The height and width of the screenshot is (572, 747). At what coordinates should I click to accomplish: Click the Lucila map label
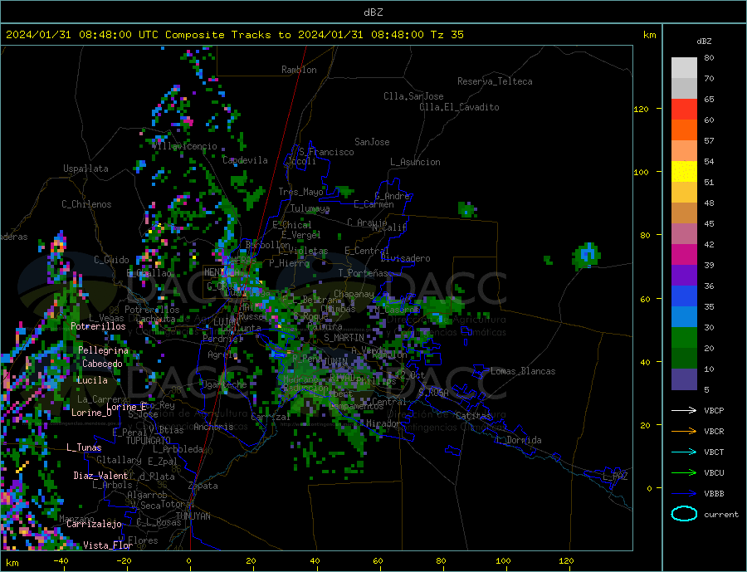(x=92, y=380)
